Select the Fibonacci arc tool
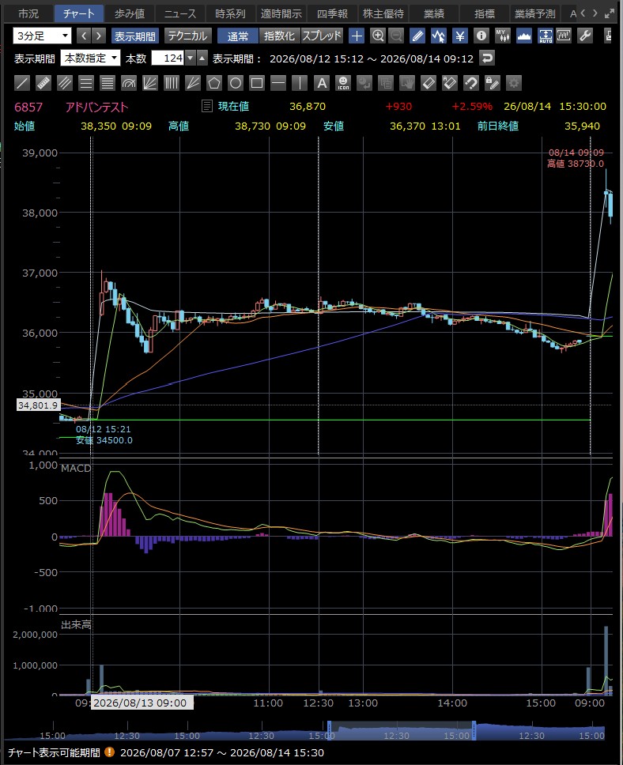The height and width of the screenshot is (765, 623). 129,83
